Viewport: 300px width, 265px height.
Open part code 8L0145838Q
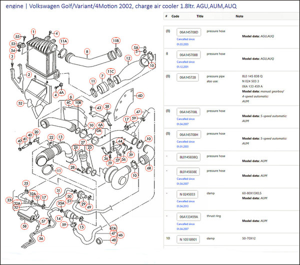(189, 157)
